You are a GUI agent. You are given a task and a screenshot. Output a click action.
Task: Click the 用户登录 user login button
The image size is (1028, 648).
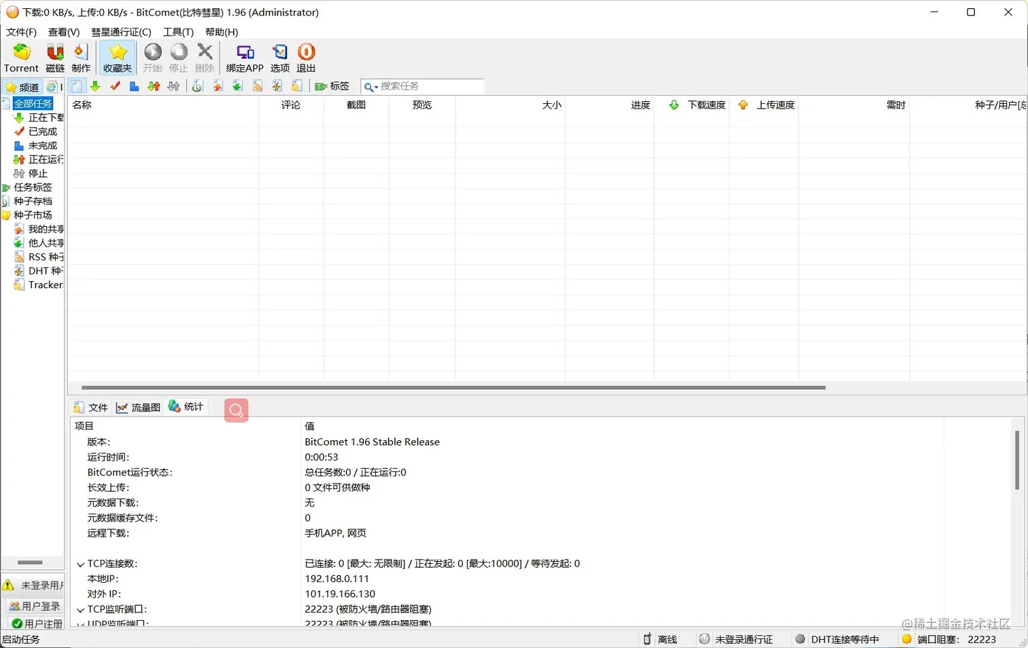coord(34,606)
